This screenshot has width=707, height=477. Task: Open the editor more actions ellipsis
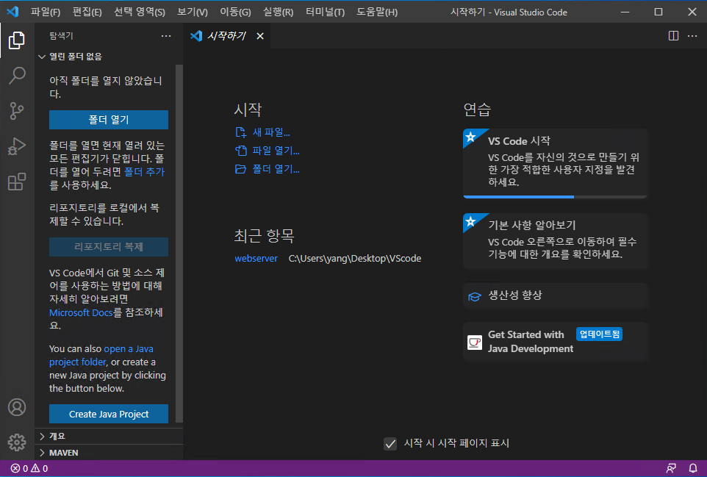point(692,36)
